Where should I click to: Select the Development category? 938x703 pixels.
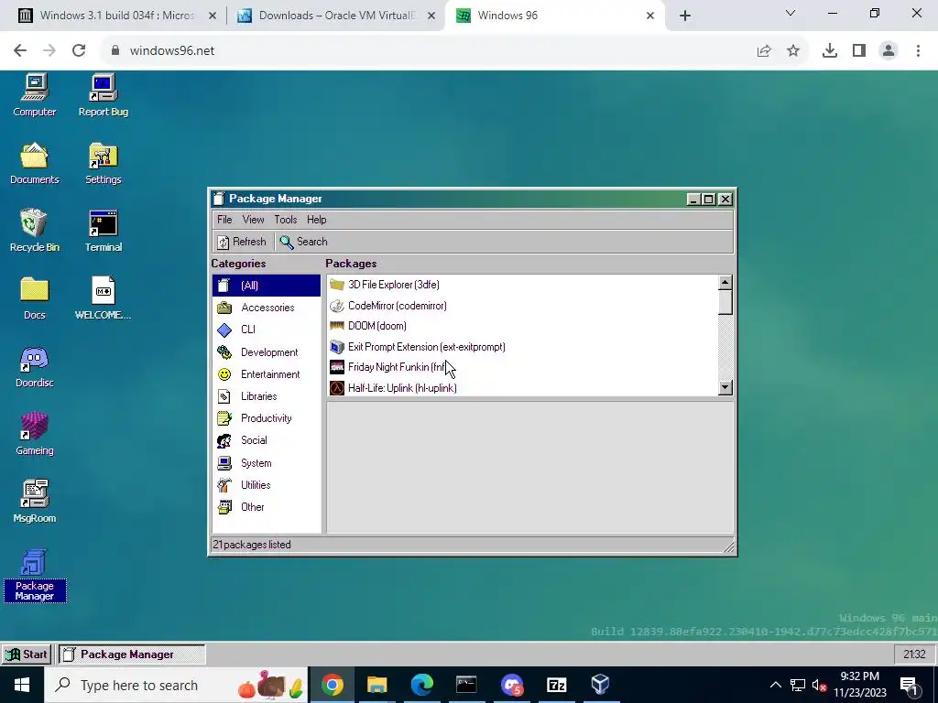(x=267, y=352)
